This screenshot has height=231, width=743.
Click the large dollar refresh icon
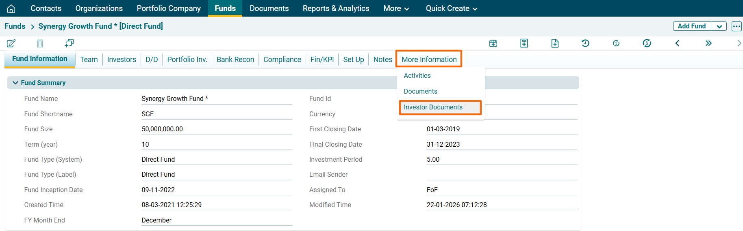coord(647,43)
